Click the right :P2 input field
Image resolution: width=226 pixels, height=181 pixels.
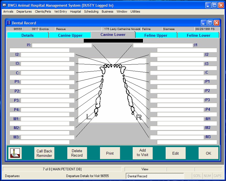tap(177, 91)
